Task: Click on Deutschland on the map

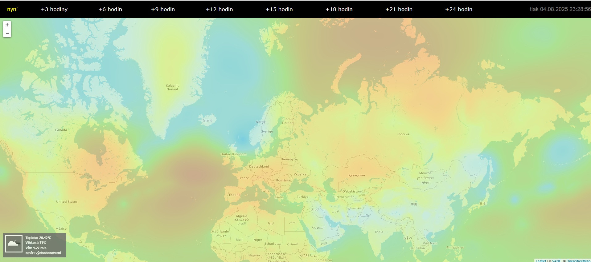Action: click(x=259, y=166)
